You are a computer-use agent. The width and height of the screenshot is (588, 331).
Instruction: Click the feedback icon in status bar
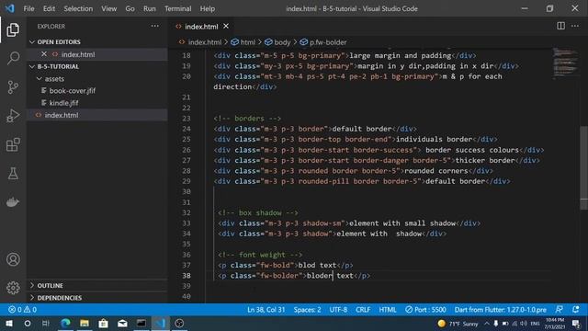click(x=560, y=310)
